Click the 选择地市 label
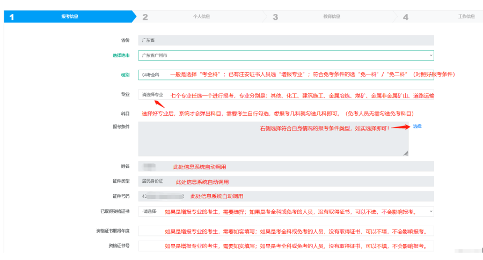483x260 pixels. click(x=121, y=55)
